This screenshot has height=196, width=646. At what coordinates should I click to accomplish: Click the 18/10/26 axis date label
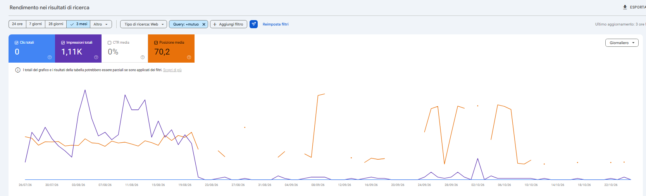click(584, 185)
